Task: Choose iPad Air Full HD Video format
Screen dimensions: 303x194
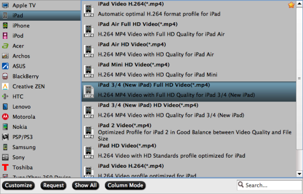Action: [189, 29]
